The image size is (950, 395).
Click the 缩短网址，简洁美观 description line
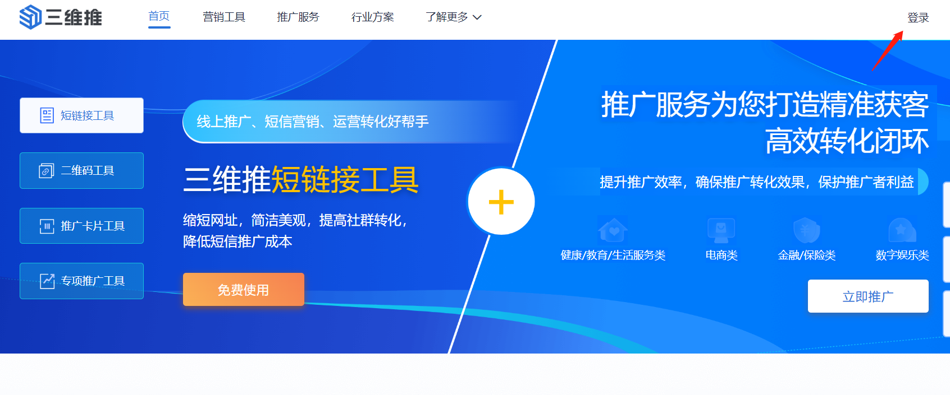pos(295,220)
